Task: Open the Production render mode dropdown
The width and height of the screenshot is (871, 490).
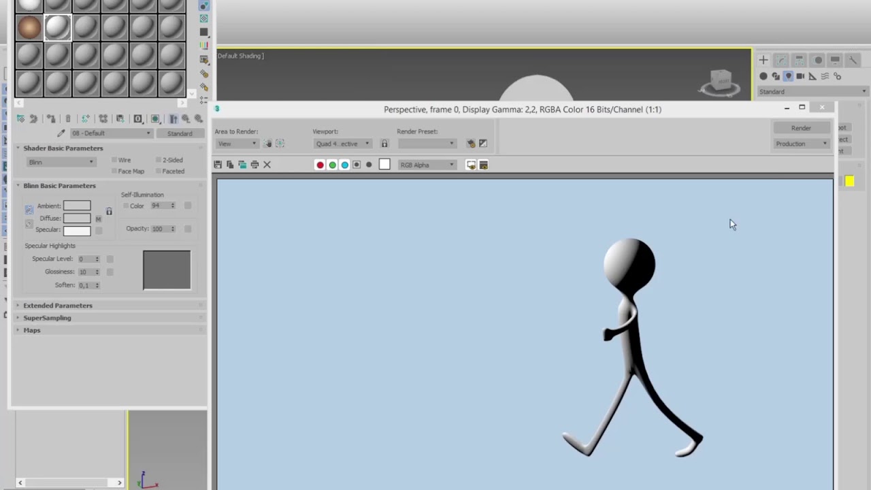Action: click(x=802, y=144)
